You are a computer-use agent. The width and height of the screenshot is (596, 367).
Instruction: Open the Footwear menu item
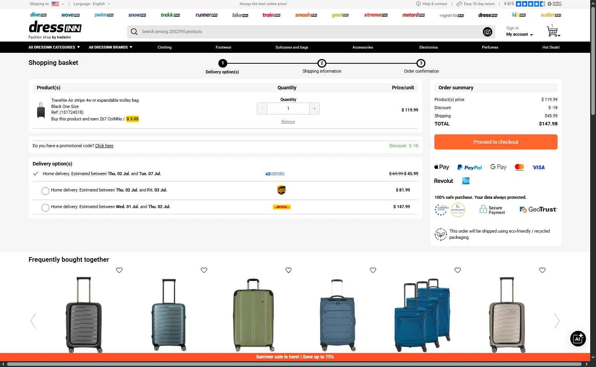coord(223,47)
